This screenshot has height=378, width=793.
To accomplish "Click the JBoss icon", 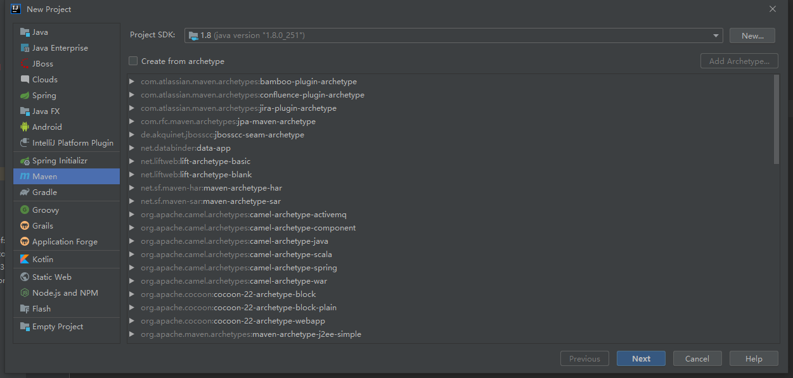I will tap(25, 64).
